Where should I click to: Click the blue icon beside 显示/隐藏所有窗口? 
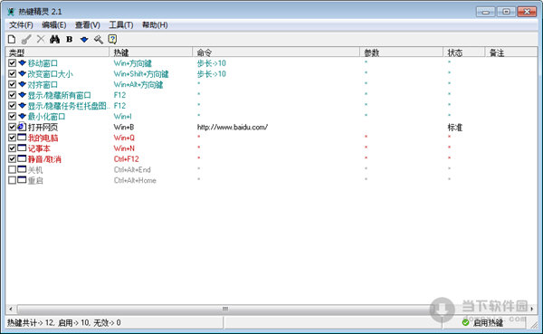(22, 95)
